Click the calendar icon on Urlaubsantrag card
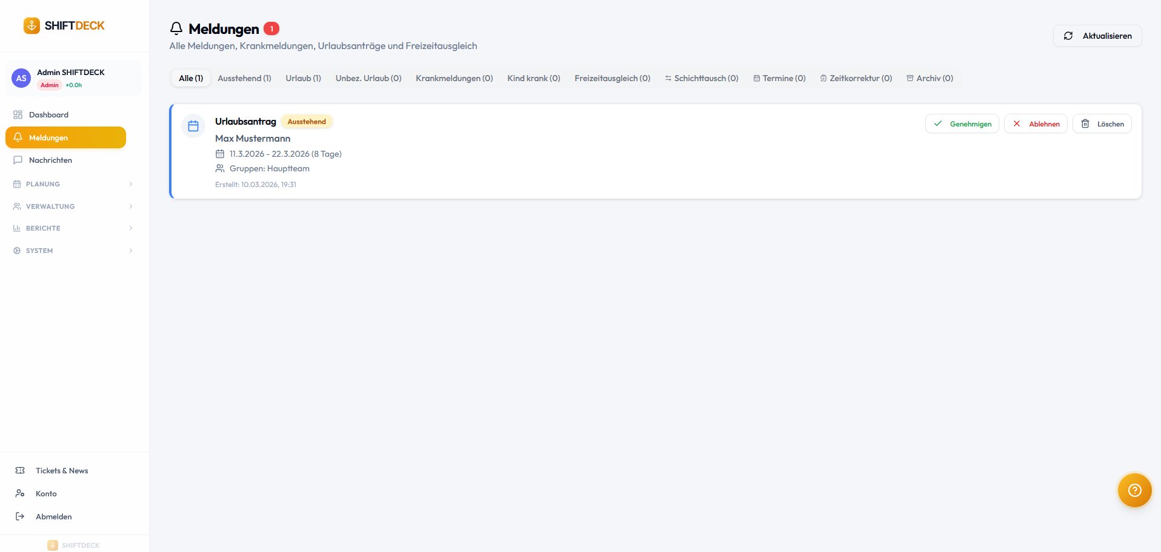Viewport: 1161px width, 552px height. [x=193, y=126]
